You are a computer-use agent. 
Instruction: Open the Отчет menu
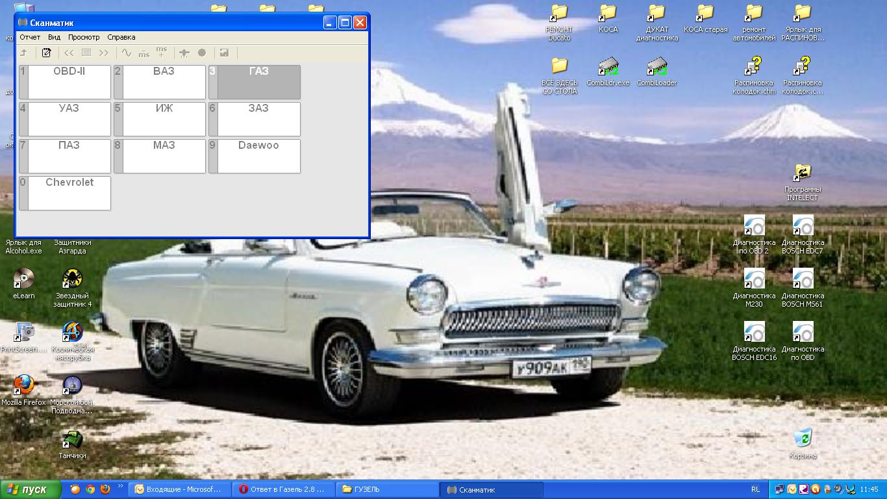(30, 37)
